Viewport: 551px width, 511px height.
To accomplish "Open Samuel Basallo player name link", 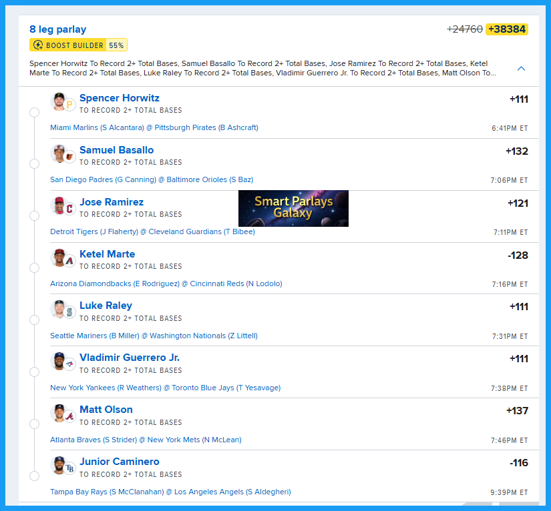I will click(116, 150).
